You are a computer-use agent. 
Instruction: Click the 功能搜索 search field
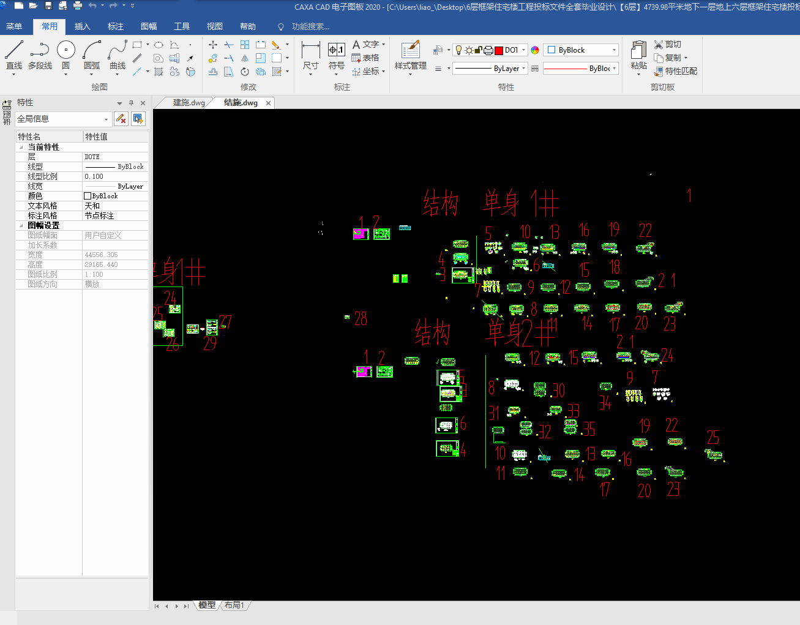(x=310, y=26)
